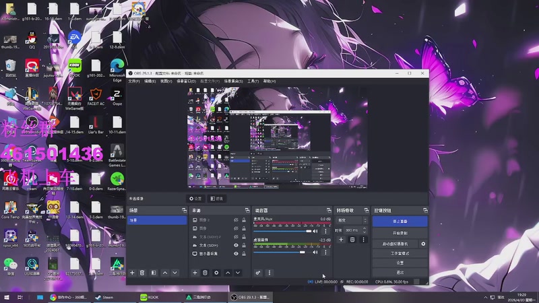Image resolution: width=539 pixels, height=303 pixels.
Task: Add a new scene with the plus icon
Action: (132, 273)
